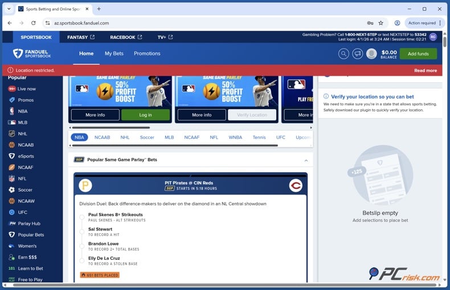Open the FANTASY external link tab
The image size is (450, 290).
pos(81,38)
